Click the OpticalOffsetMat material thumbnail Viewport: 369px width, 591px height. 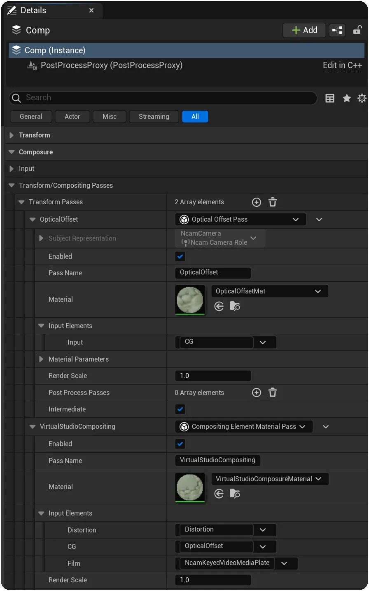click(190, 300)
